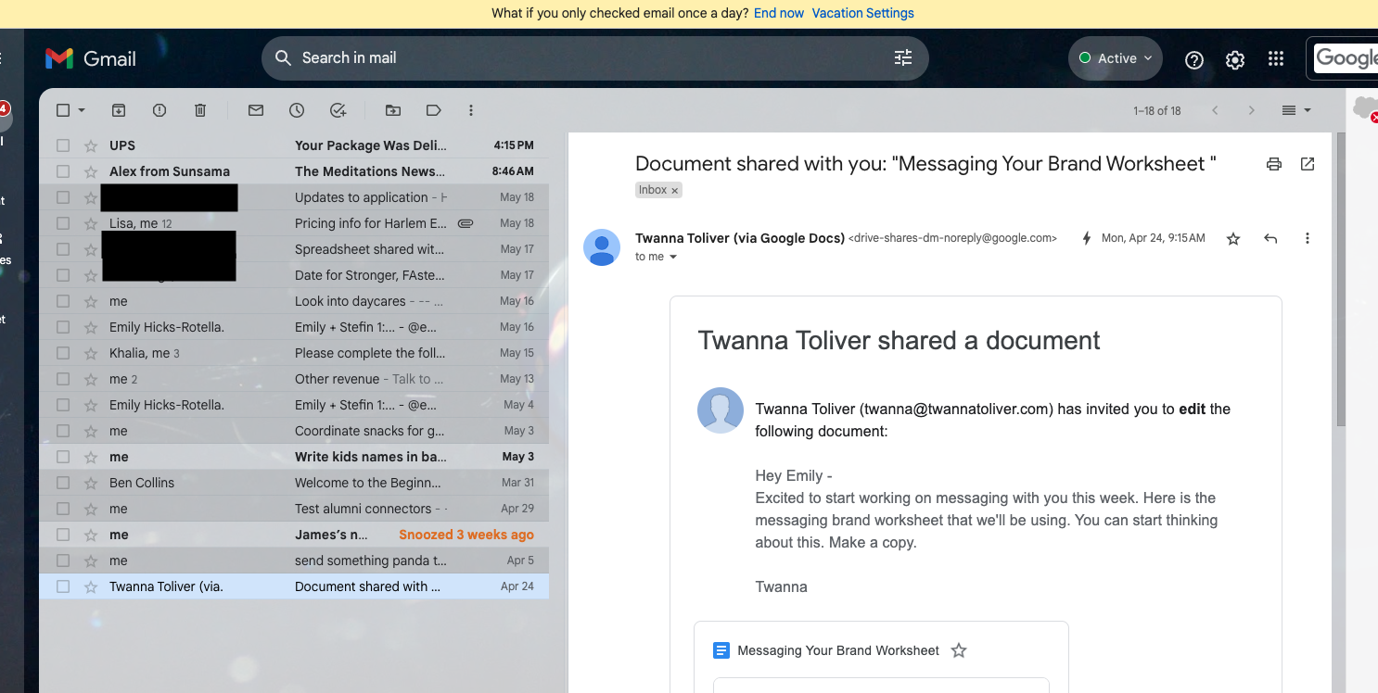Mark as unread with the envelope icon
Viewport: 1378px width, 693px height.
click(256, 110)
